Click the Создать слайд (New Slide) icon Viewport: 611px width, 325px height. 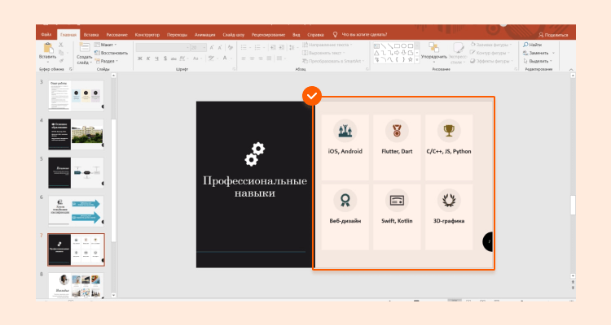point(84,47)
